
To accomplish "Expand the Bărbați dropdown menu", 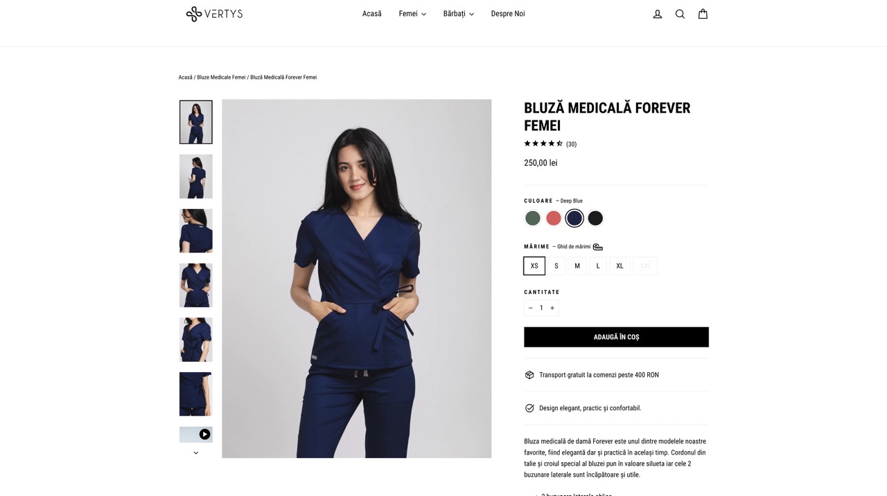I will (x=459, y=14).
